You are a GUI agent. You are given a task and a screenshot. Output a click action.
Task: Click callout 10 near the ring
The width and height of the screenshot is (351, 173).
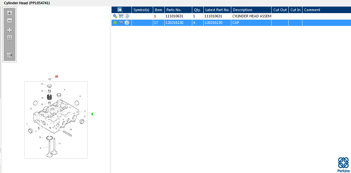[x=40, y=137]
